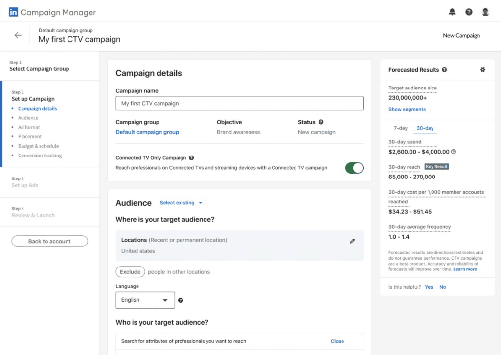This screenshot has height=356, width=501.
Task: Select the 30-day forecast tab
Action: [424, 128]
